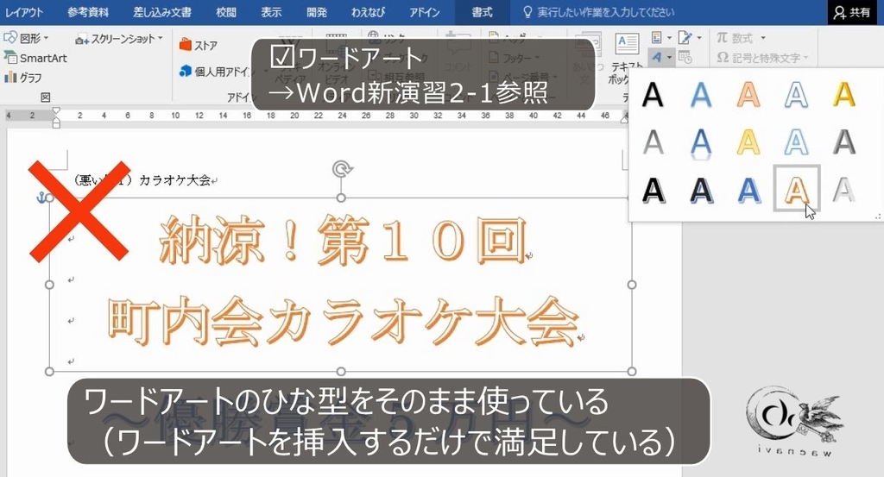
Task: Click the スクリーンショット camera icon
Action: coord(82,39)
